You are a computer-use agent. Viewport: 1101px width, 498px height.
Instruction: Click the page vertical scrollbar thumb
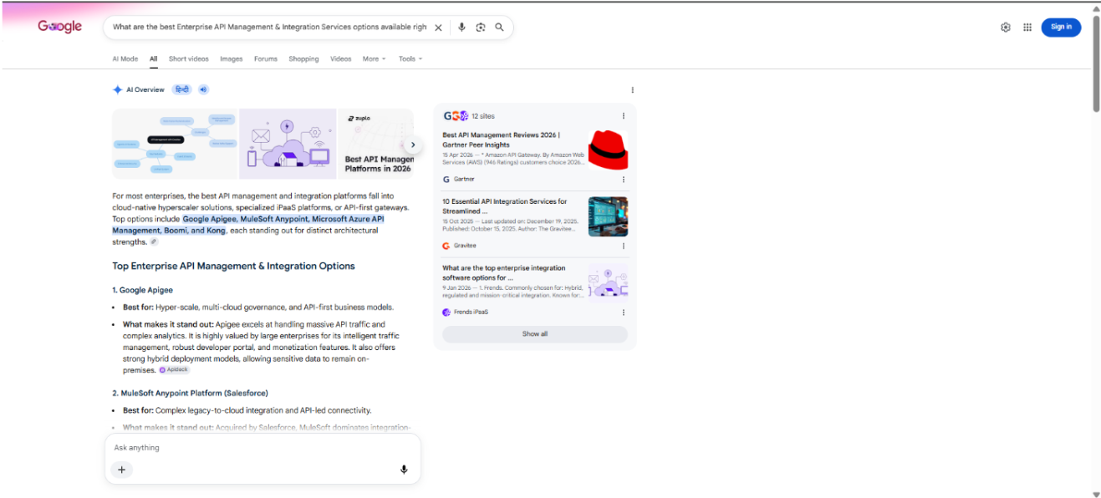1095,63
